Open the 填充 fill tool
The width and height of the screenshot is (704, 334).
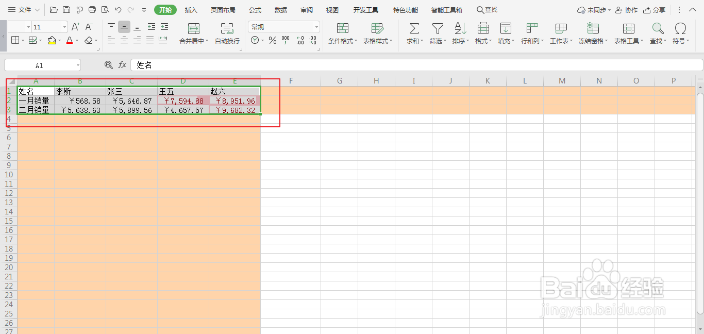point(506,34)
